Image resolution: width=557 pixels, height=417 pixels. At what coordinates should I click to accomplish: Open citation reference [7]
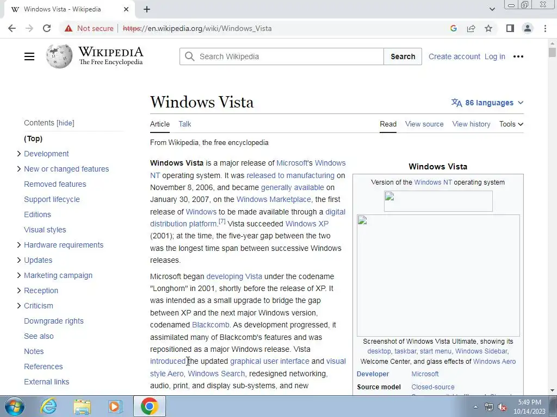pos(222,222)
